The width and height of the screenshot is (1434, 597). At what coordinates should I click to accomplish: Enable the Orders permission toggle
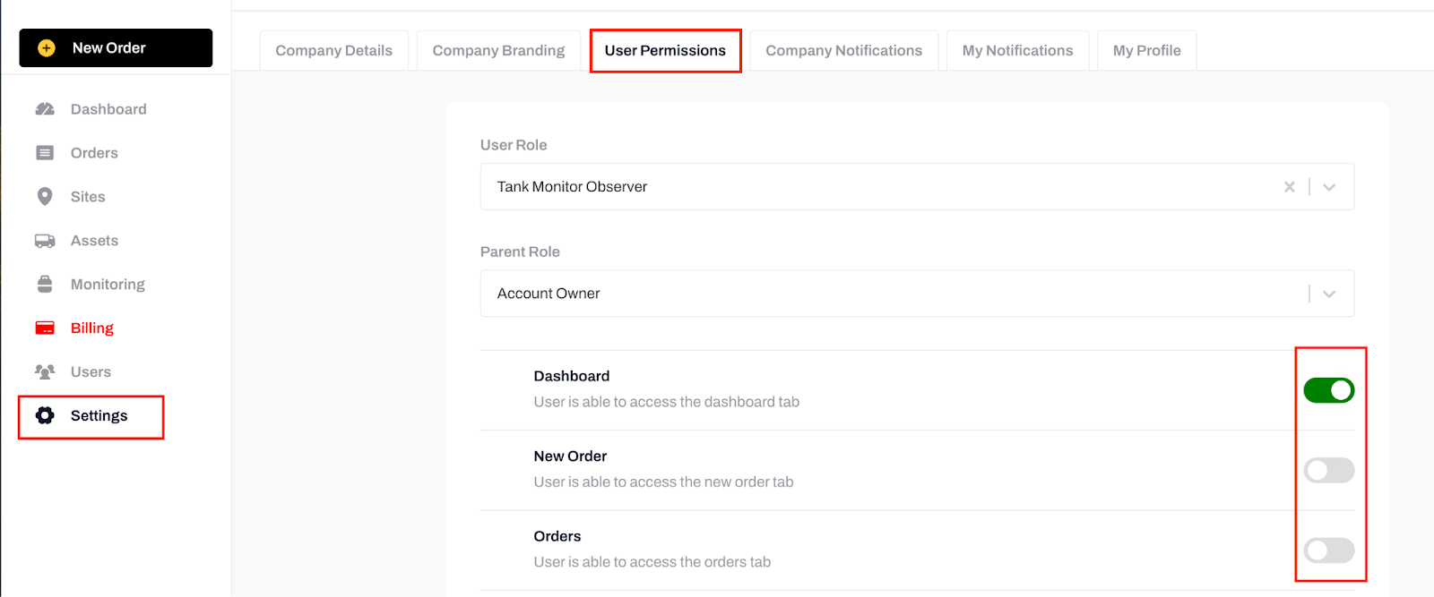click(1329, 550)
